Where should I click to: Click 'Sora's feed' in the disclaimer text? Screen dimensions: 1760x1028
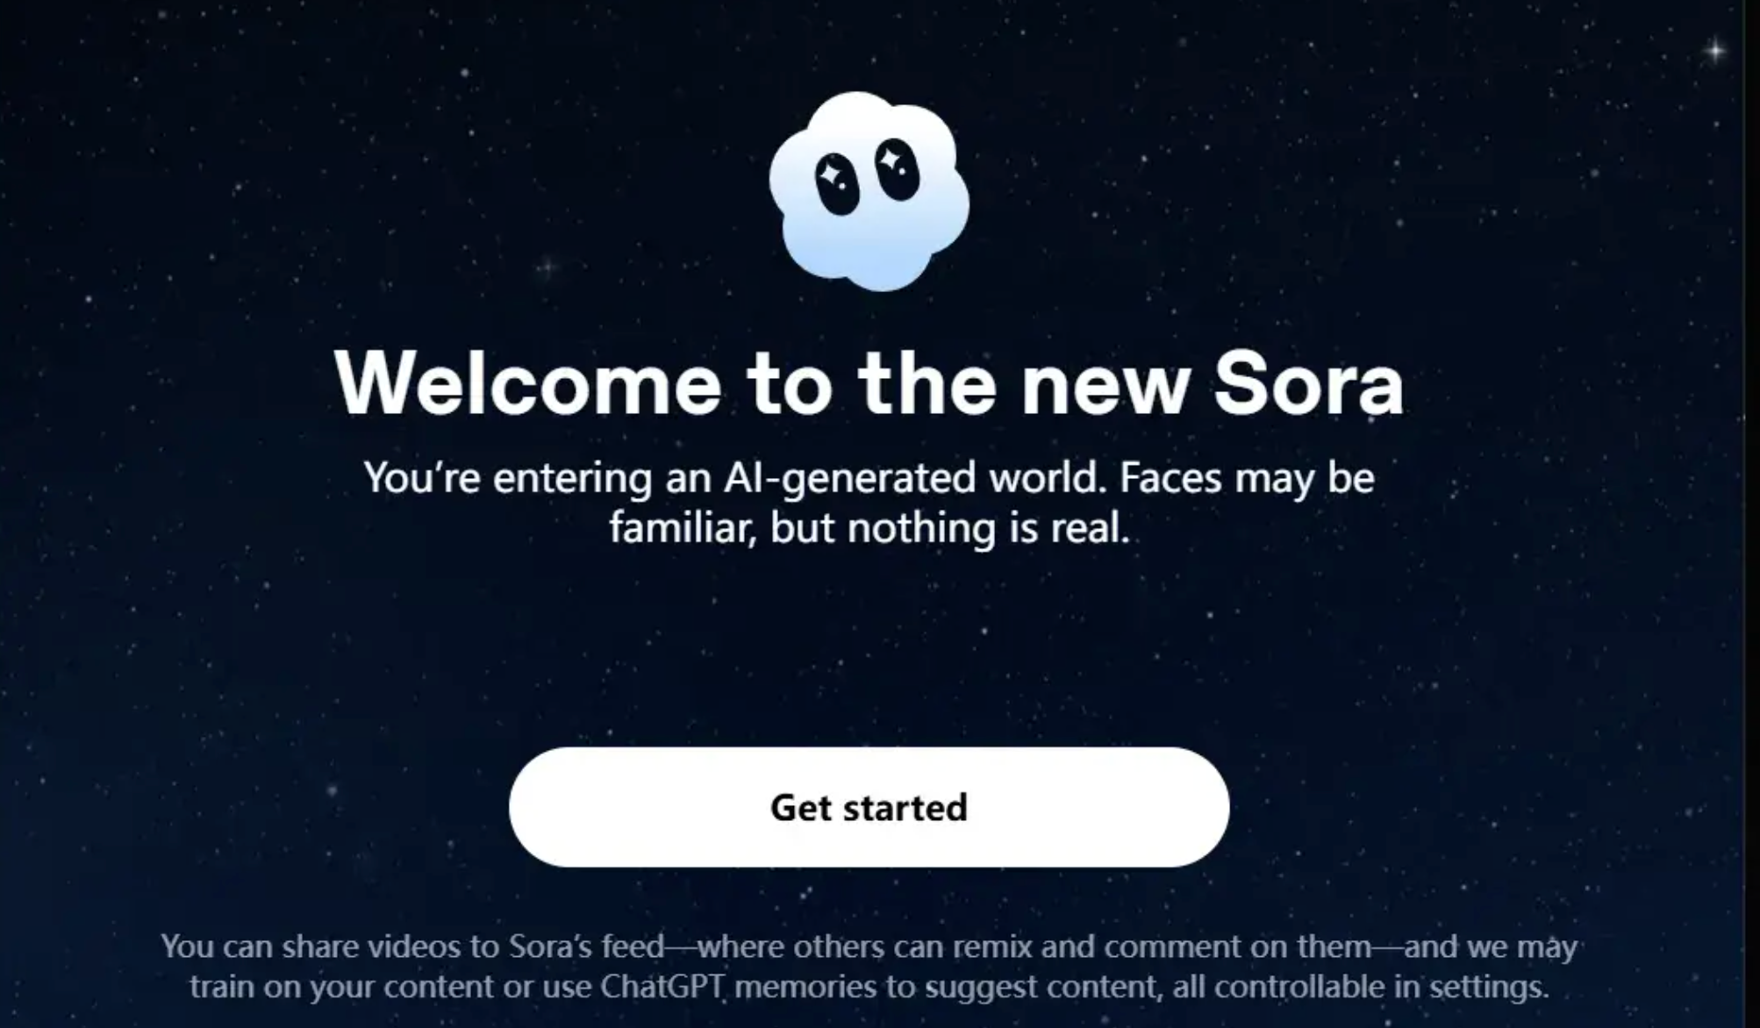click(586, 947)
